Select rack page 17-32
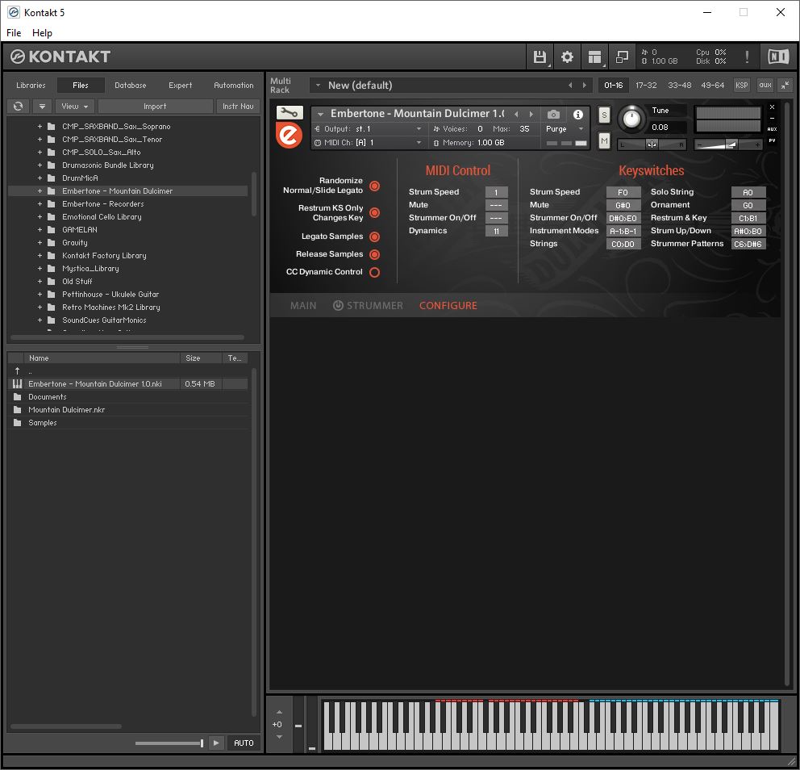 pyautogui.click(x=646, y=86)
